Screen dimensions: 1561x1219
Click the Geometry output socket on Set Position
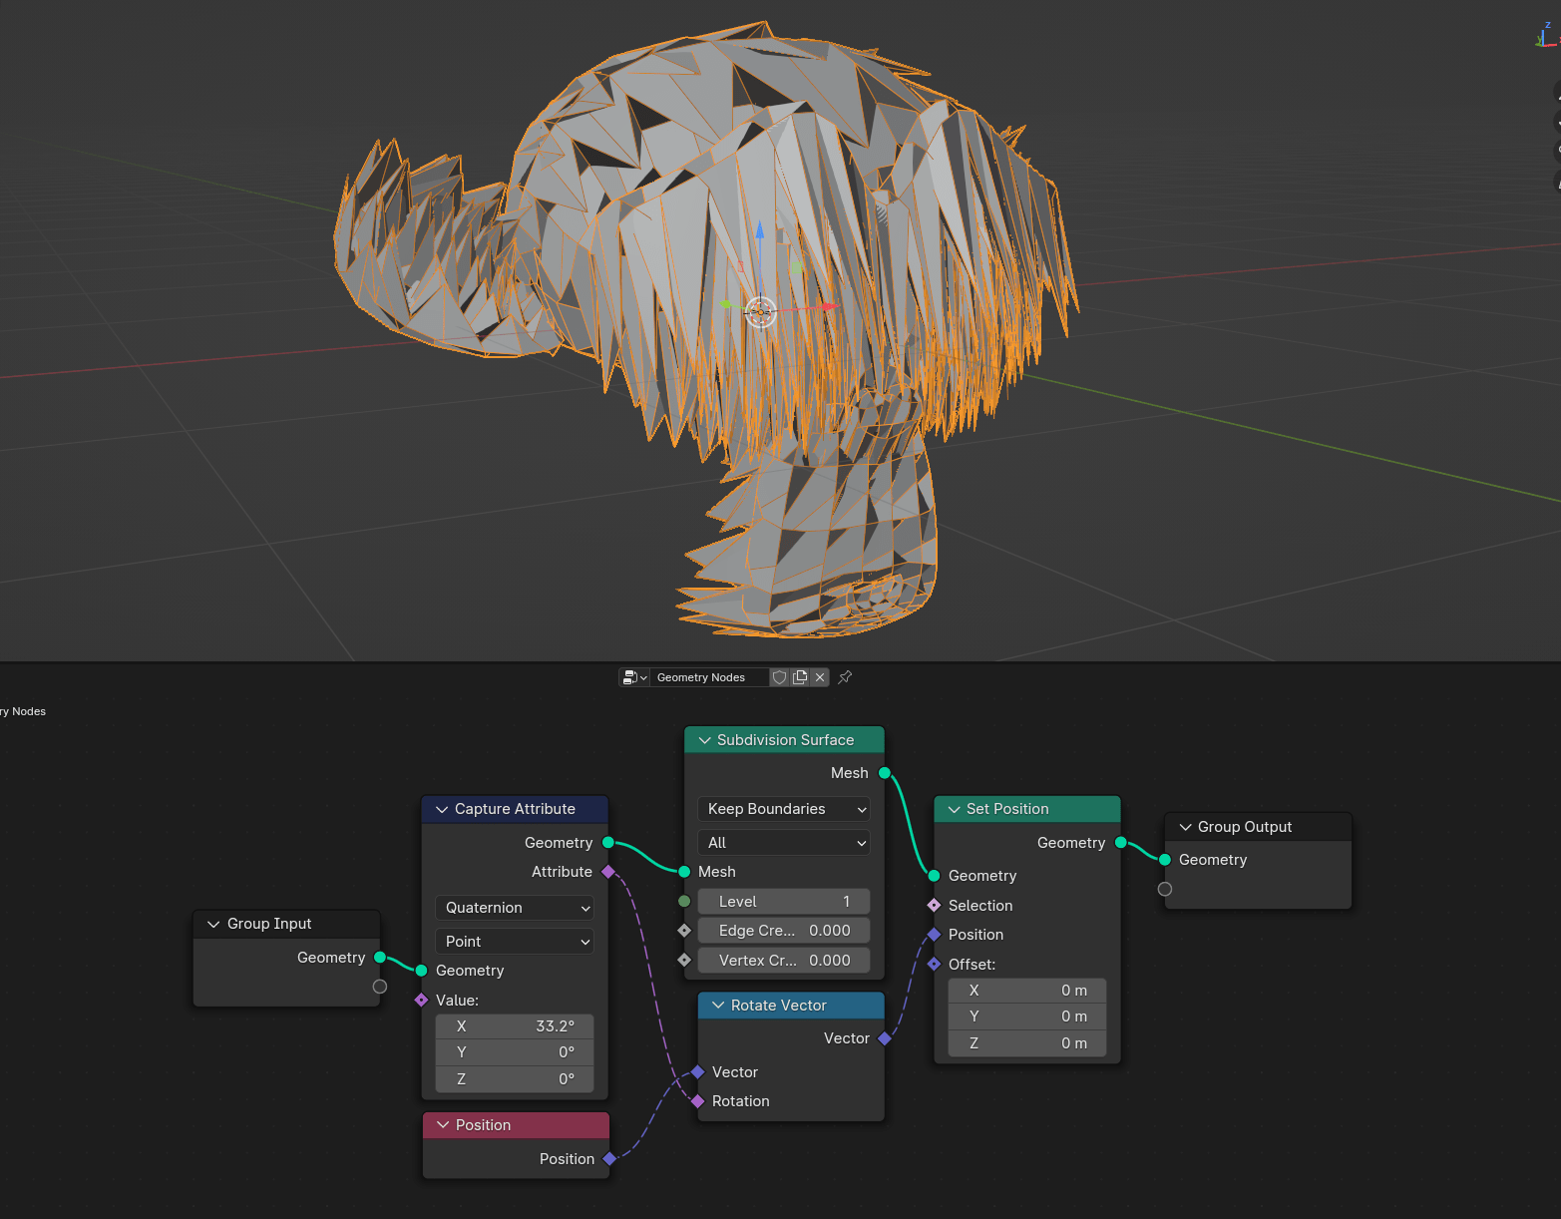pyautogui.click(x=1119, y=843)
